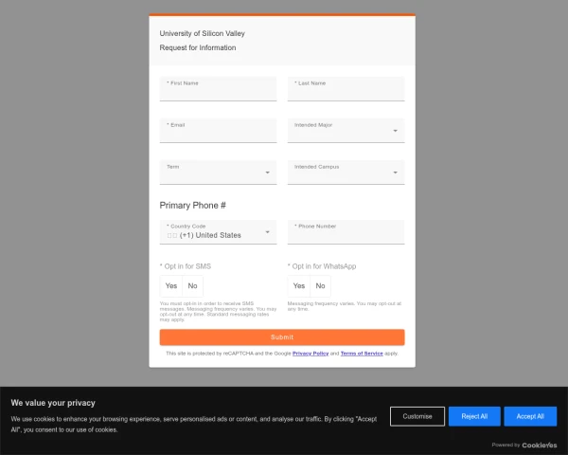Screen dimensions: 568x455
Task: Click the Term dropdown arrow icon
Action: tap(267, 173)
